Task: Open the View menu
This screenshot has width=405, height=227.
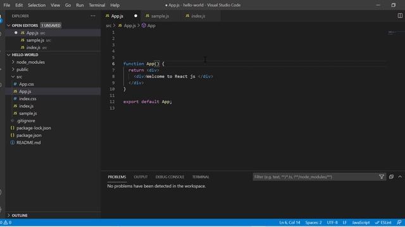Action: click(x=55, y=5)
